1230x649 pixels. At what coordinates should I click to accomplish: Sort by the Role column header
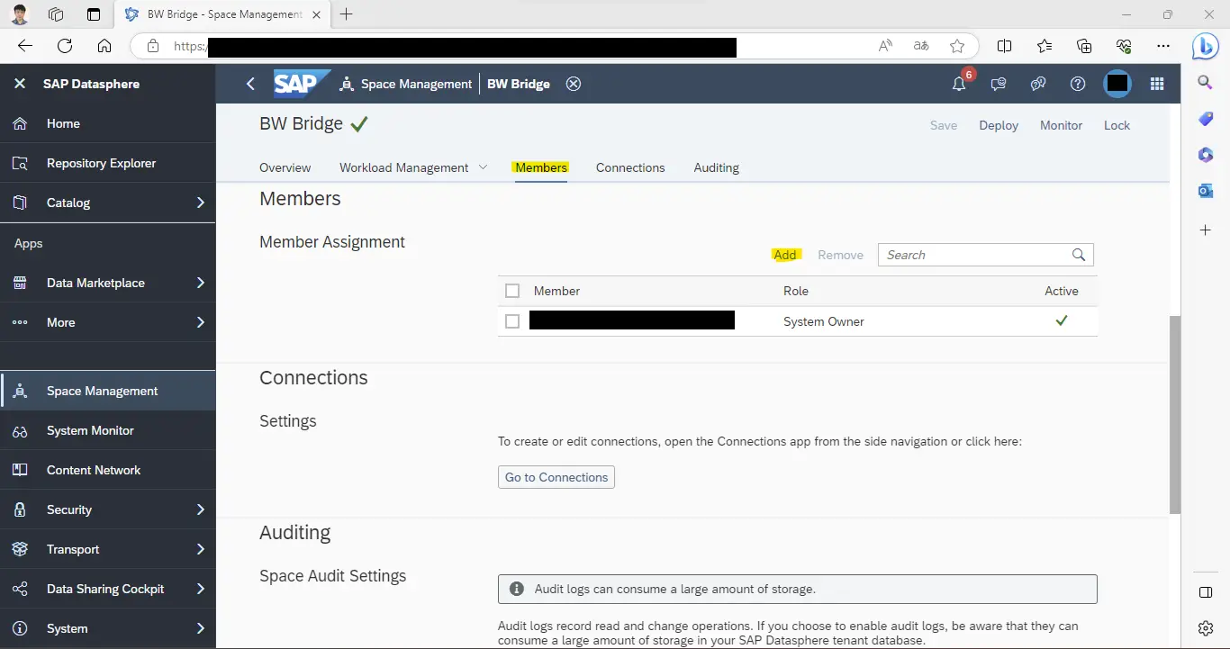(x=796, y=291)
